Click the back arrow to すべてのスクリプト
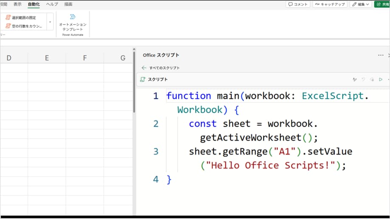Screen dimensions: 390x219 point(144,68)
